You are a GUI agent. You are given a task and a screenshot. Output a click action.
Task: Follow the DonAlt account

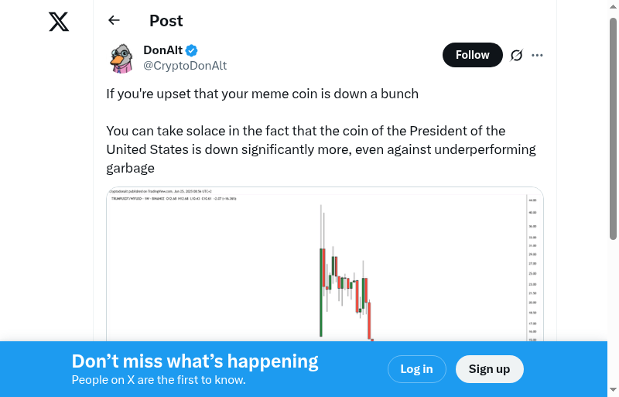tap(472, 55)
